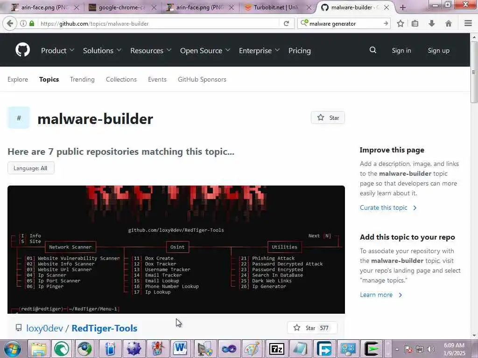Open the downloads arrow icon
The width and height of the screenshot is (478, 358).
[432, 23]
